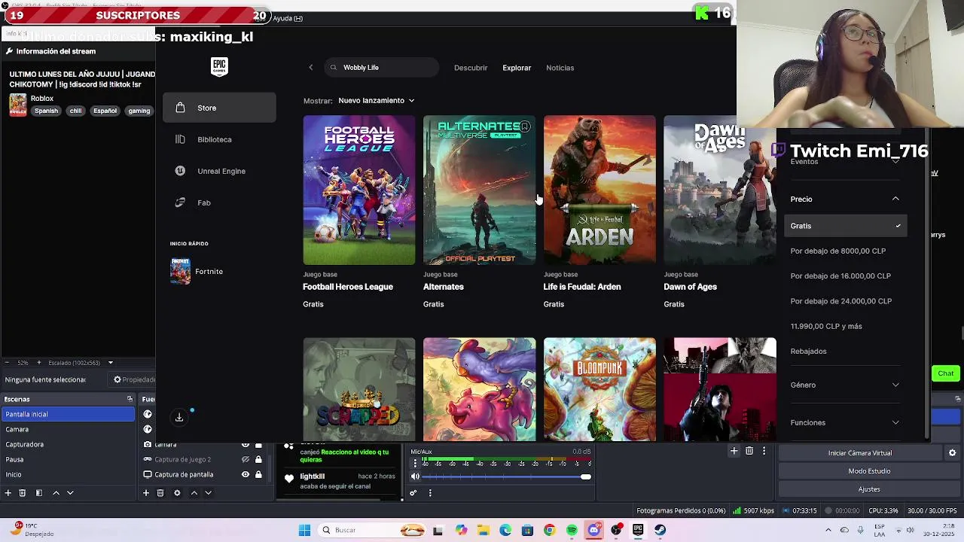Click the Wobbly Life search field

point(381,68)
